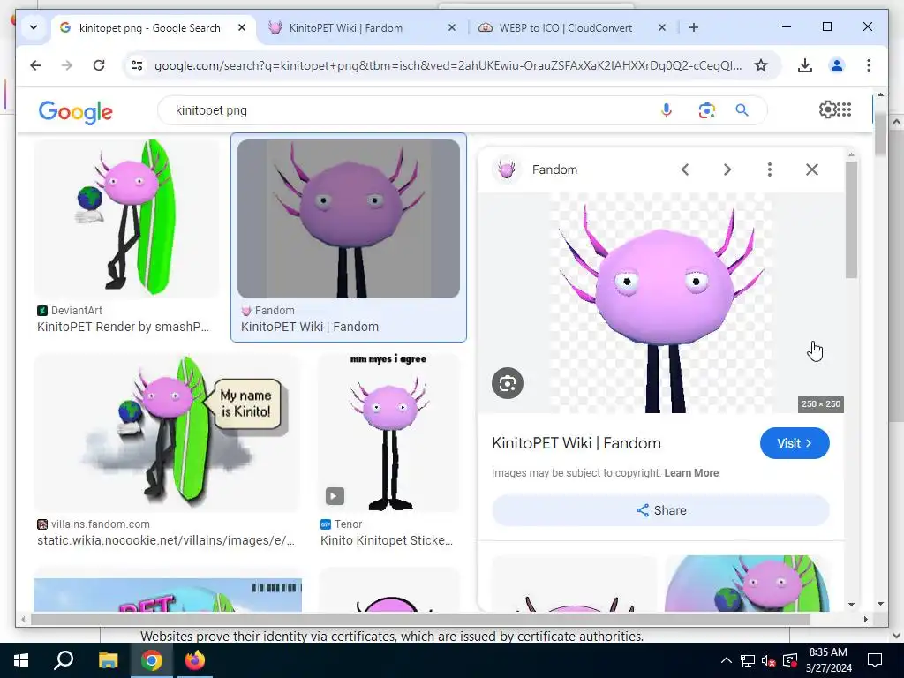This screenshot has width=904, height=678.
Task: Open the static.wikia.nocookie.net villains link
Action: [x=165, y=541]
